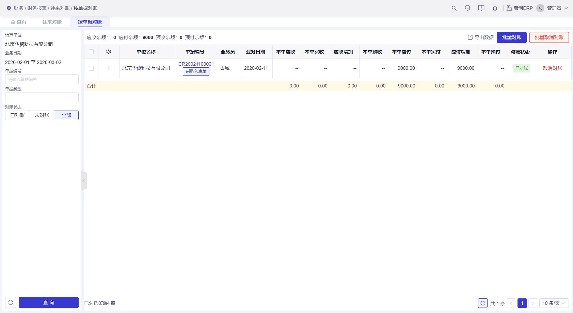The width and height of the screenshot is (573, 313).
Task: Switch to the 往来对账 tab
Action: [x=52, y=22]
